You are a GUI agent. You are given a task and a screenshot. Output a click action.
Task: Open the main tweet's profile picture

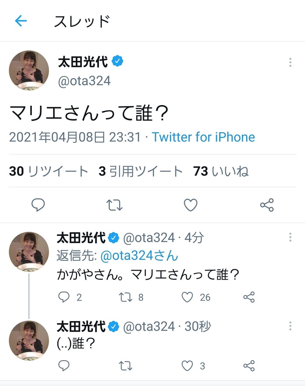tap(29, 71)
